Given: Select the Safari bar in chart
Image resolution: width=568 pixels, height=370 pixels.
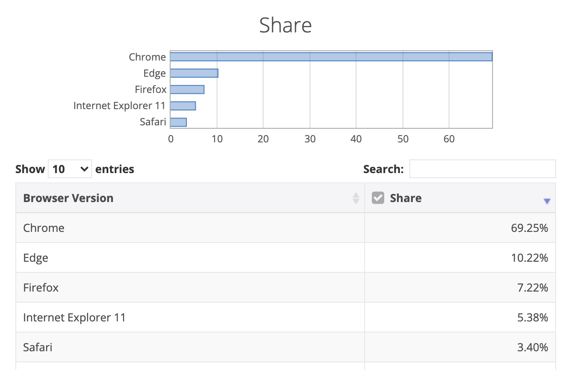Looking at the screenshot, I should click(178, 122).
